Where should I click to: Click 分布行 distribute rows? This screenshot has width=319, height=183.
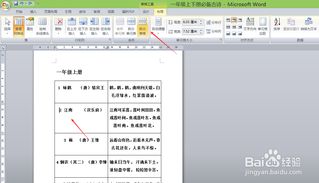click(x=214, y=22)
